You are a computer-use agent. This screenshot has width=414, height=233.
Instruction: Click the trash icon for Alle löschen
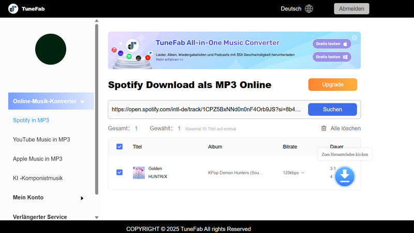coord(324,128)
